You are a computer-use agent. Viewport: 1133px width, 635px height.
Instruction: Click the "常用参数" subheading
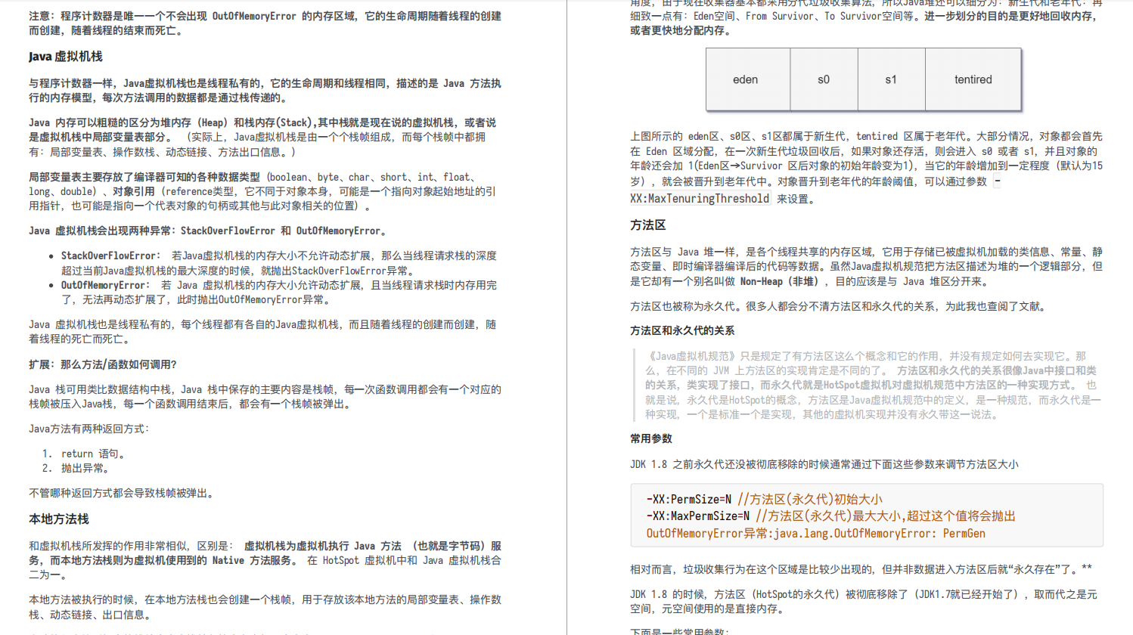click(x=651, y=438)
